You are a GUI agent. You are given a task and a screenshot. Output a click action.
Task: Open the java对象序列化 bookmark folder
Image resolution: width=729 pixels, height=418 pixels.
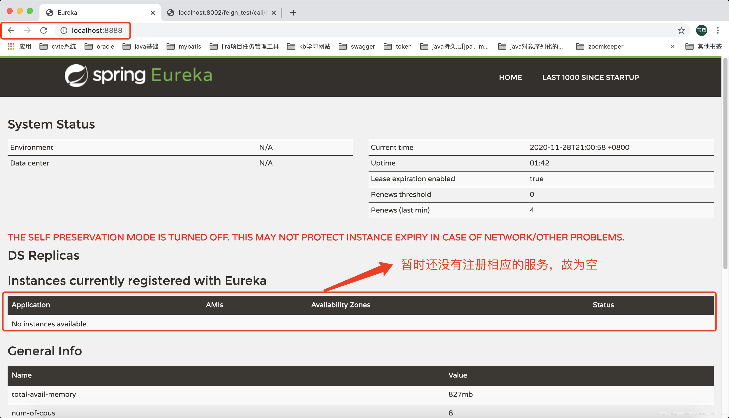click(x=531, y=46)
